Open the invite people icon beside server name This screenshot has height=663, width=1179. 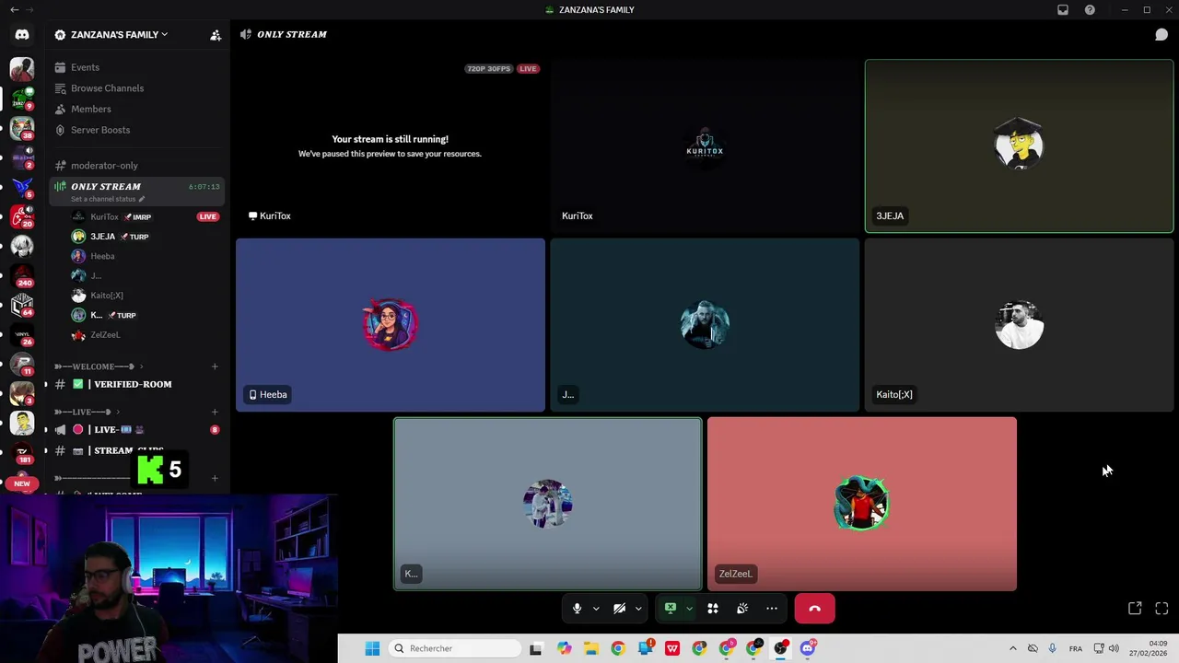tap(216, 35)
